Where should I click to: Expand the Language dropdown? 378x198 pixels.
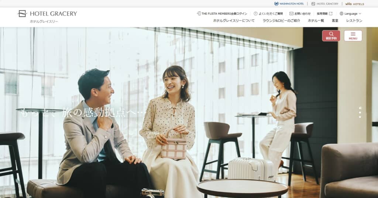pyautogui.click(x=350, y=14)
